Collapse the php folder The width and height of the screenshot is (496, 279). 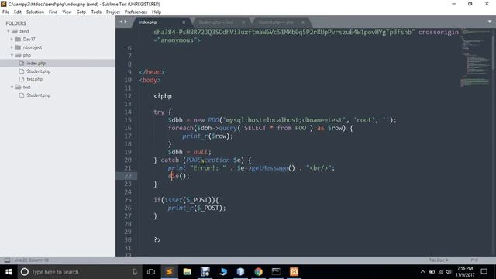(12, 55)
